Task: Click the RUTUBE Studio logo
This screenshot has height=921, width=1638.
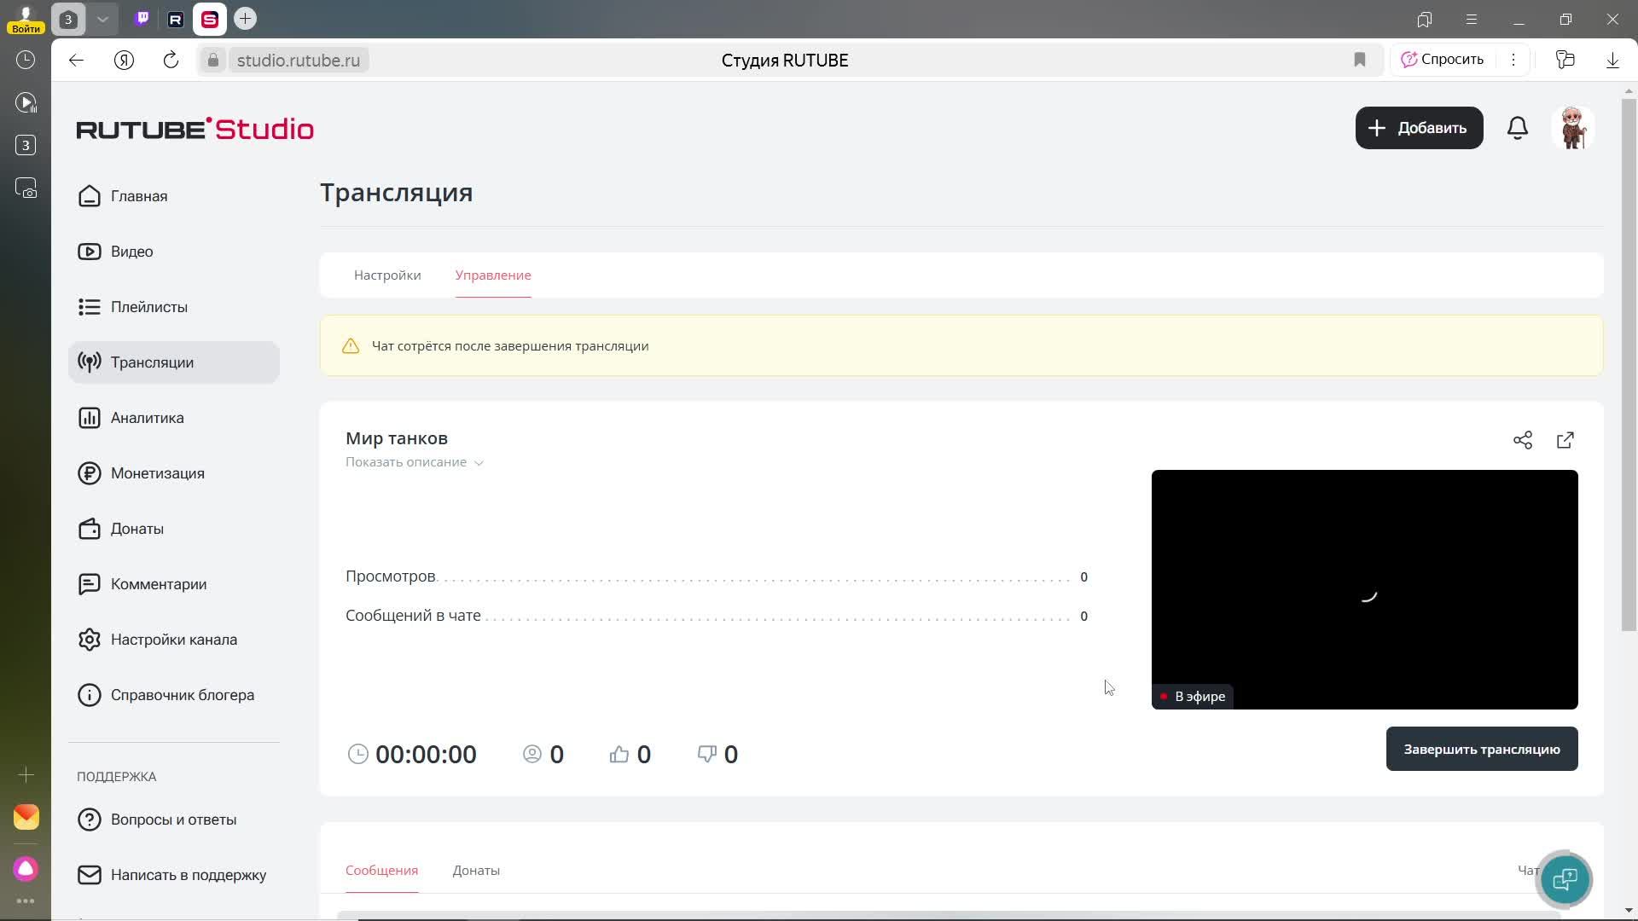Action: [x=195, y=129]
